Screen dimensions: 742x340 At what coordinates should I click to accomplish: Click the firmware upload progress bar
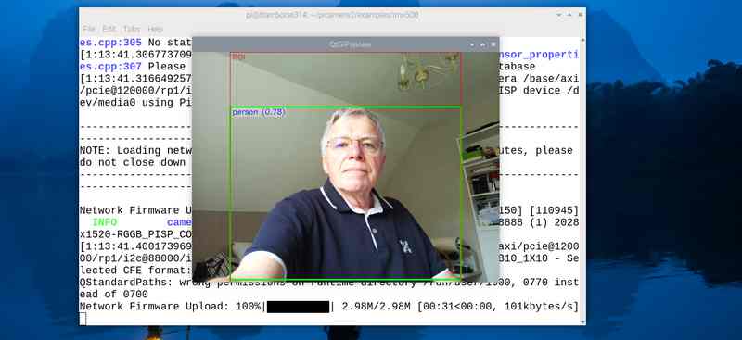click(298, 307)
